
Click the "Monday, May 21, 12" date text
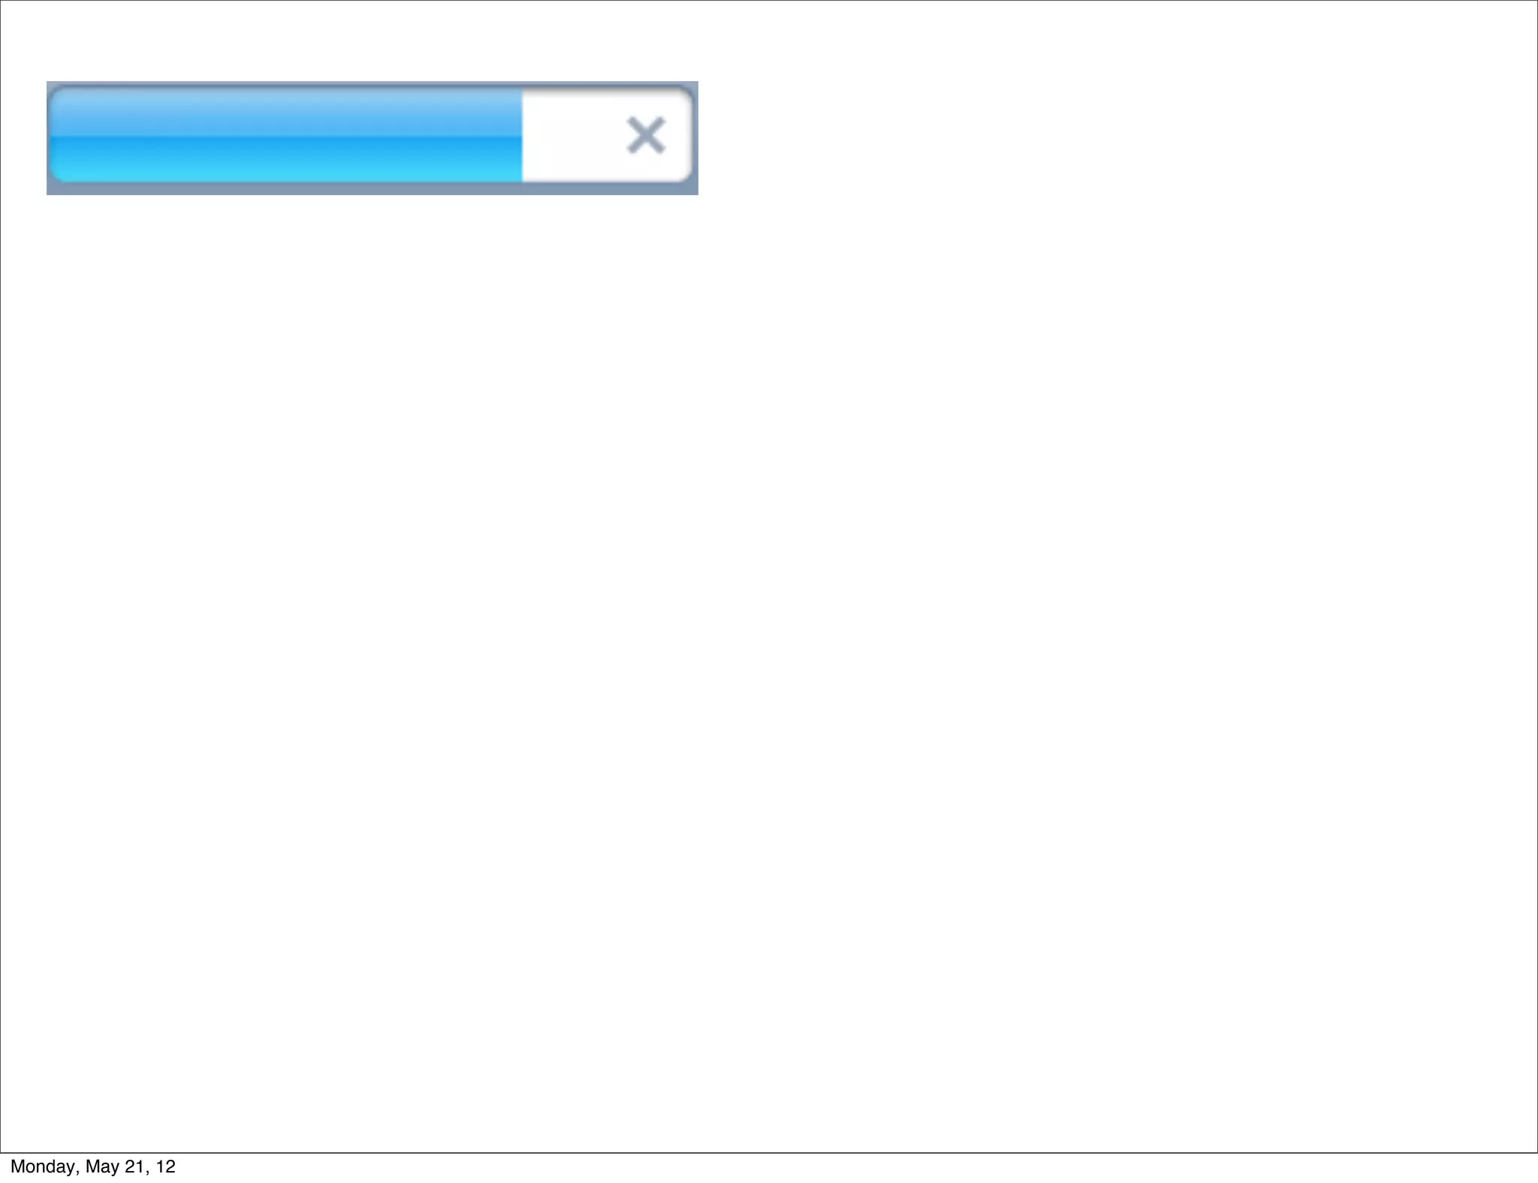tap(93, 1166)
